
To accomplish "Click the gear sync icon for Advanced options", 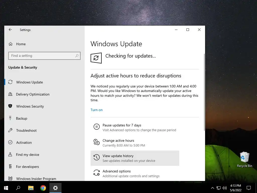I will [97, 173].
